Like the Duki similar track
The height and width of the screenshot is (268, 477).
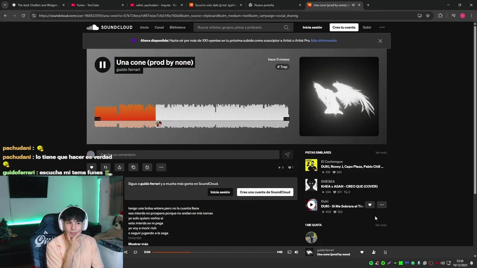coord(370,205)
